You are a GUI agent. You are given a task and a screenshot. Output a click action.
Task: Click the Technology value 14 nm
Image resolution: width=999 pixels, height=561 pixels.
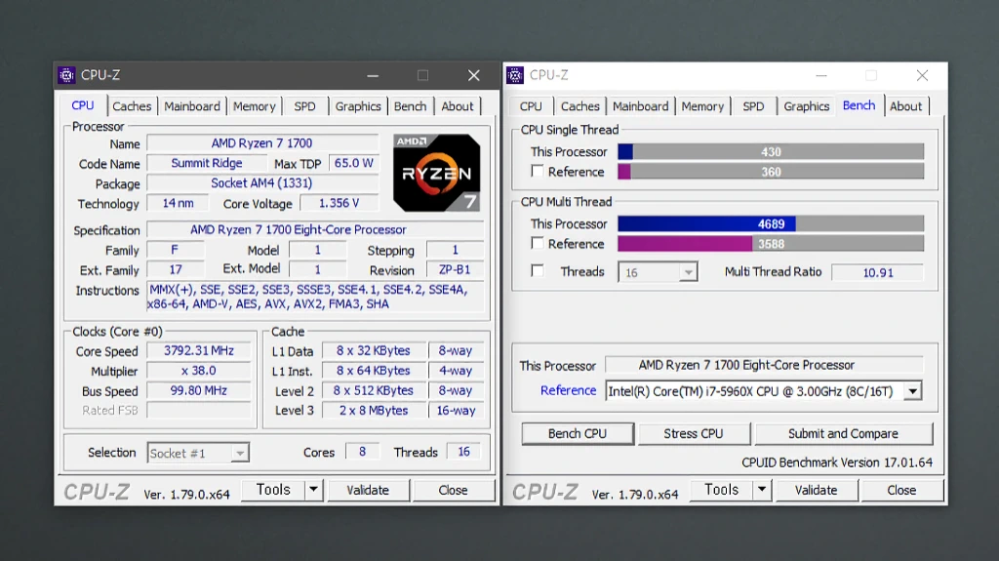click(178, 203)
